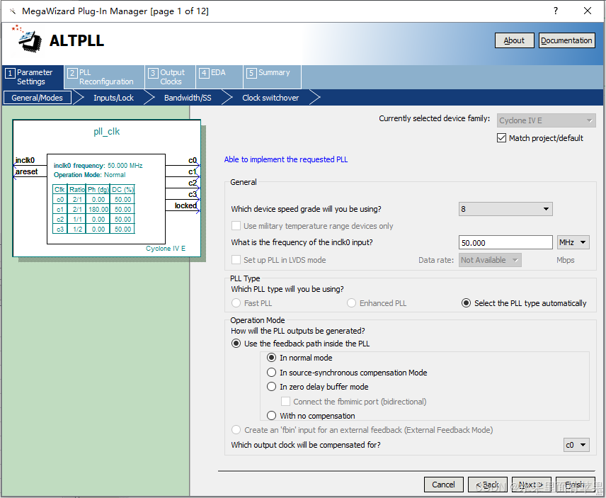Viewport: 606px width, 498px height.
Task: Select source-synchronous compensation mode
Action: [272, 373]
